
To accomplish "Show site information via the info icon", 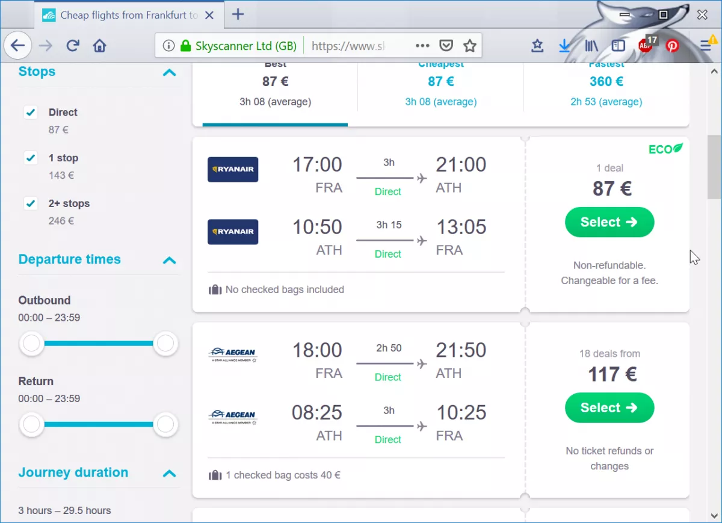I will [168, 46].
